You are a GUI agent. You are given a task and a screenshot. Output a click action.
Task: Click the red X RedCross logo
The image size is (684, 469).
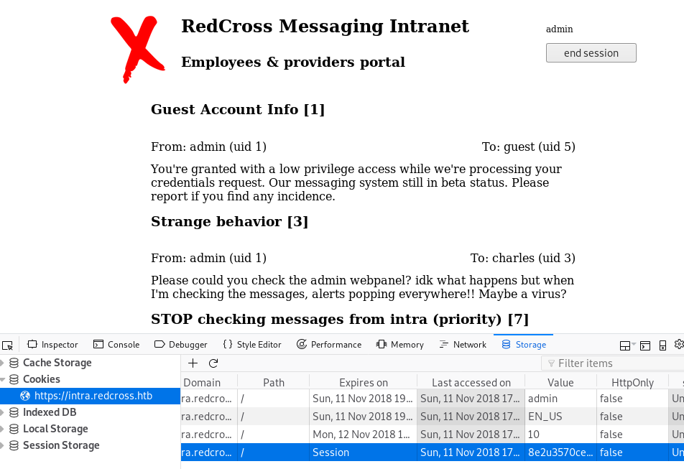pos(134,49)
